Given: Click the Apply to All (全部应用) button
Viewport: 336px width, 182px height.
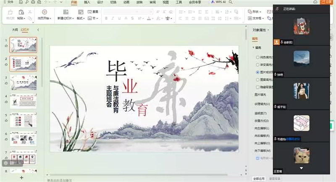Looking at the screenshot, I should (259, 179).
